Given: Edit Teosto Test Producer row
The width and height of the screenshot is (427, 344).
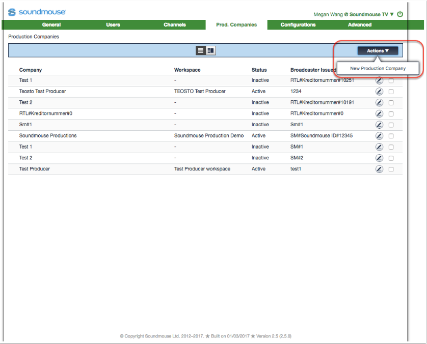Looking at the screenshot, I should click(x=379, y=92).
